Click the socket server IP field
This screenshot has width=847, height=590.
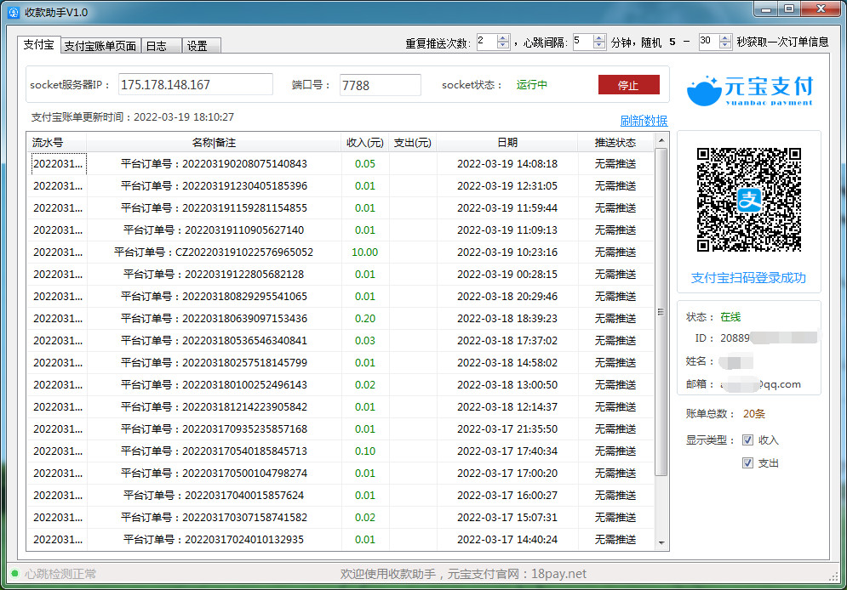coord(195,85)
